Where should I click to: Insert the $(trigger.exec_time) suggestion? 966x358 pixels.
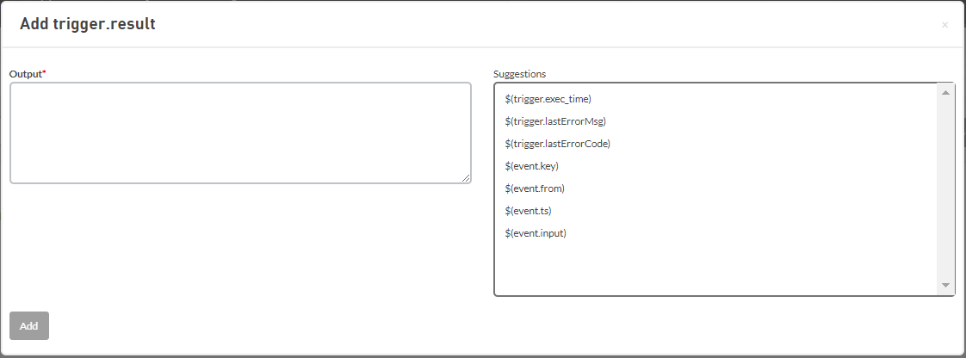coord(548,99)
